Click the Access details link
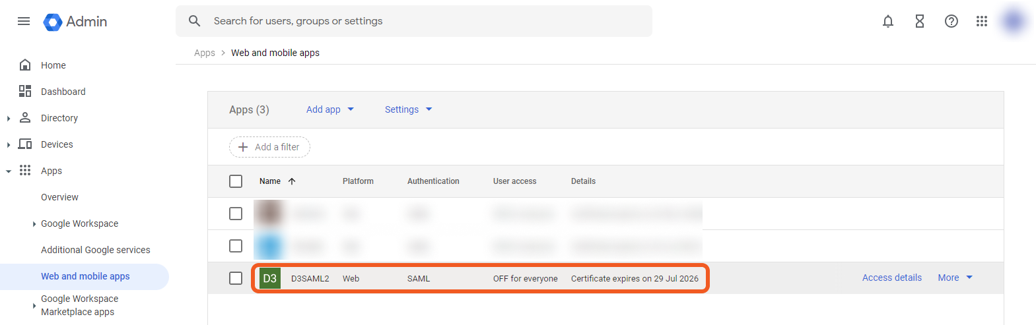This screenshot has width=1036, height=325. click(891, 278)
